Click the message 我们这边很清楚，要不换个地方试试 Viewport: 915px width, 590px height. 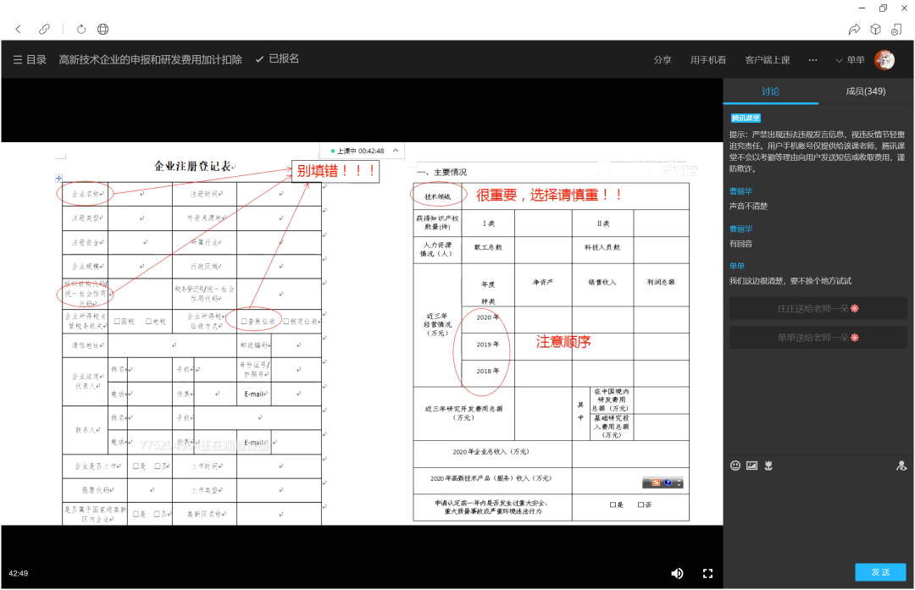tap(790, 281)
